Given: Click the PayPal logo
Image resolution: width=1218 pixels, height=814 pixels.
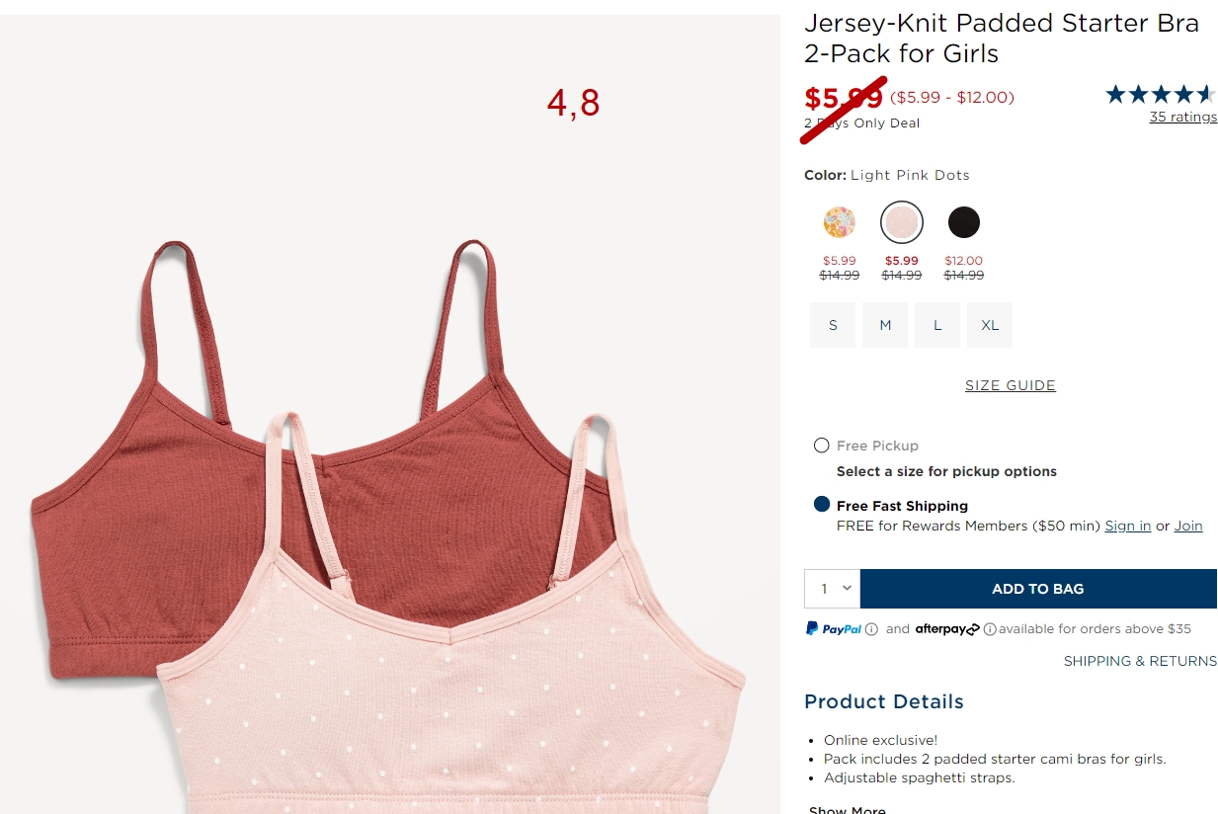Looking at the screenshot, I should (834, 628).
